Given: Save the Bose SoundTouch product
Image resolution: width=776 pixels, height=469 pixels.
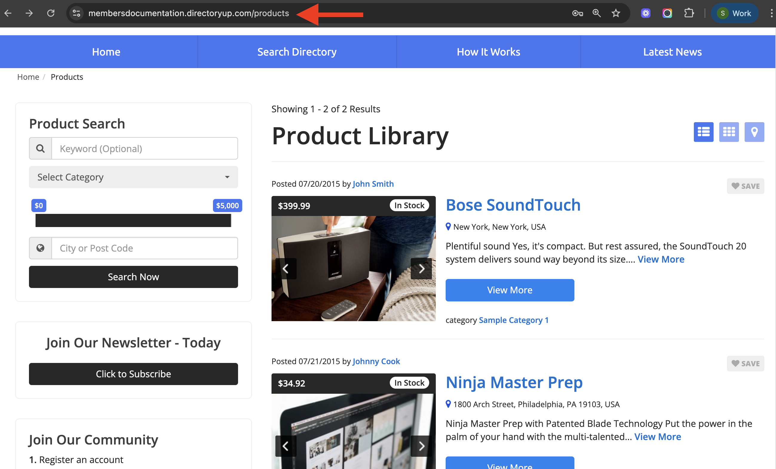Looking at the screenshot, I should click(745, 186).
